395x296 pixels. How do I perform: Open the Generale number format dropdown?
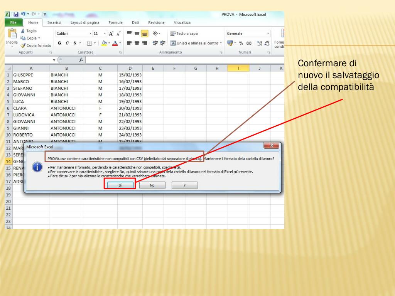point(268,33)
